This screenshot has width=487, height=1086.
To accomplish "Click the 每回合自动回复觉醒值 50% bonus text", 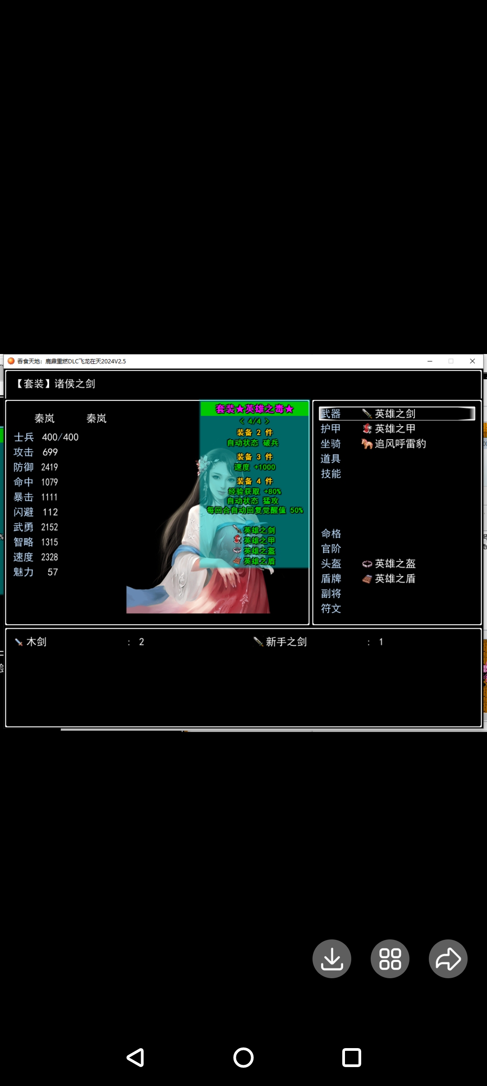I will coord(255,510).
